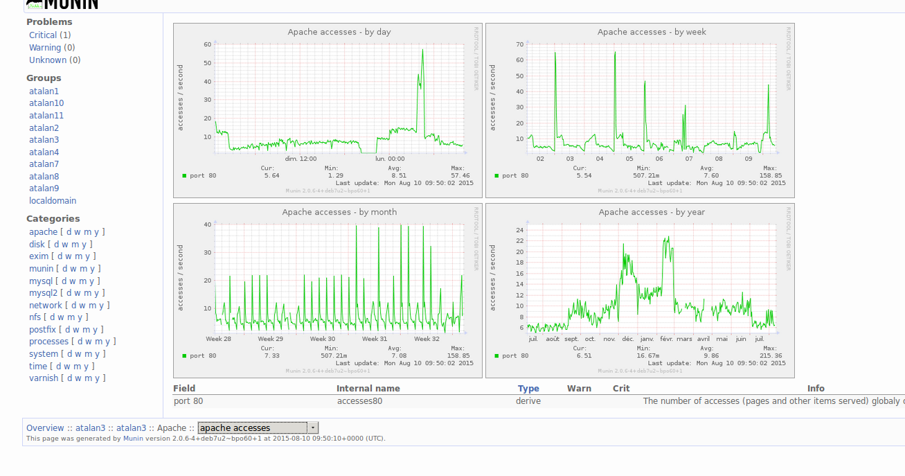This screenshot has width=905, height=476.
Task: Open the apache category
Action: coord(43,232)
